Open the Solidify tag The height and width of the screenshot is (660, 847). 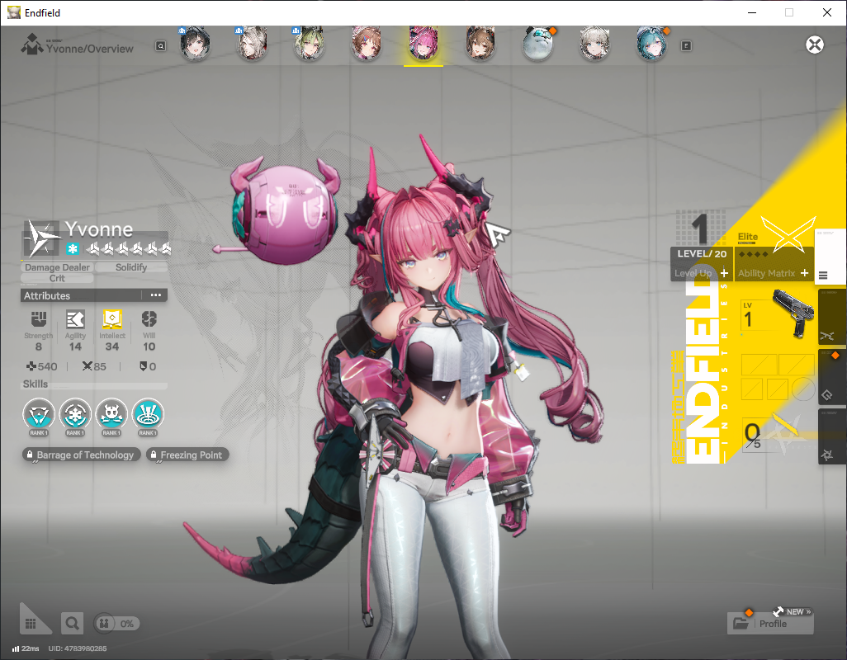[x=131, y=267]
